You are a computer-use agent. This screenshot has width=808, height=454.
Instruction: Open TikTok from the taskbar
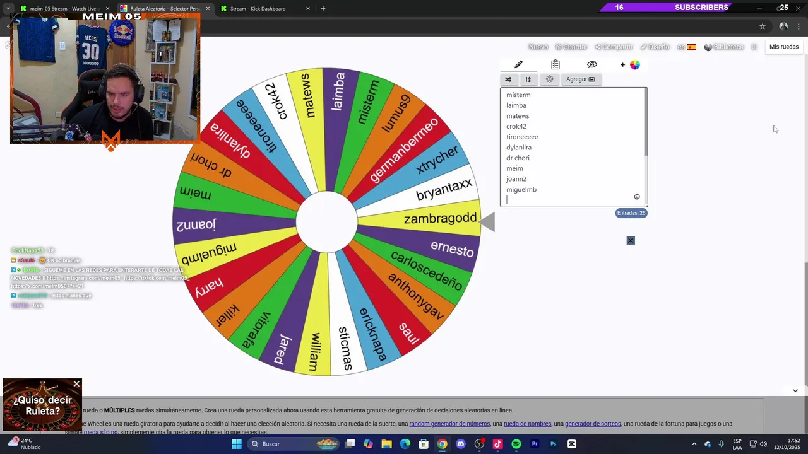497,444
